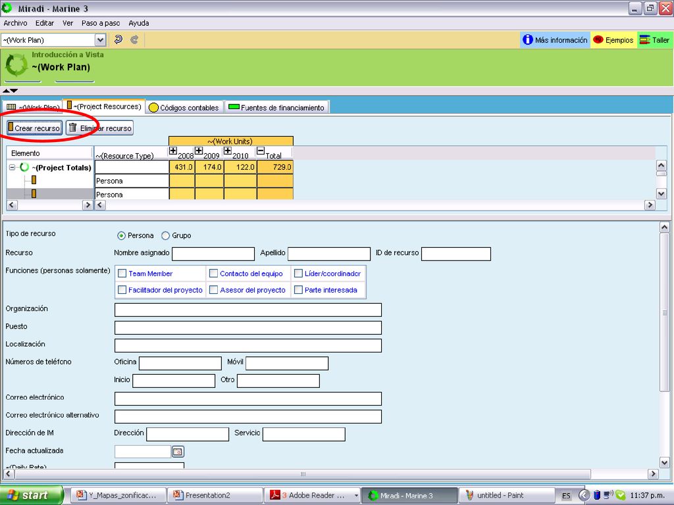Click the Organización text field
674x505 pixels.
click(x=248, y=310)
